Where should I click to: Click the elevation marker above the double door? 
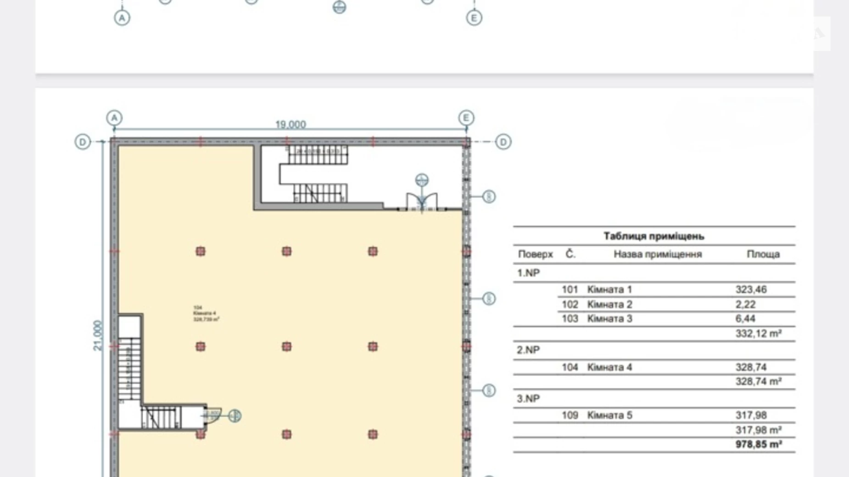pyautogui.click(x=422, y=180)
